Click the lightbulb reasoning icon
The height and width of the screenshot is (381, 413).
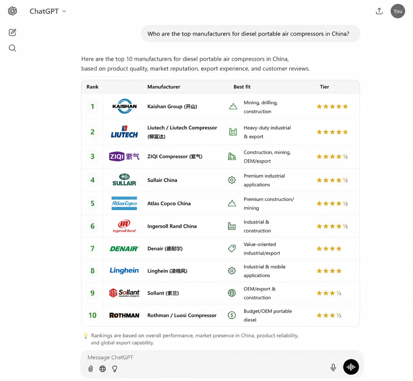pos(114,369)
